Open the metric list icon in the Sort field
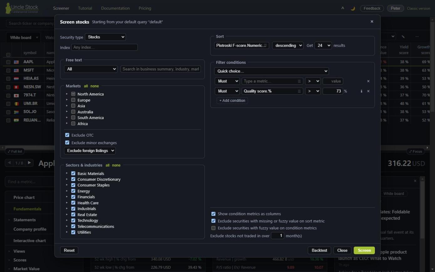435x272 pixels. (265, 45)
